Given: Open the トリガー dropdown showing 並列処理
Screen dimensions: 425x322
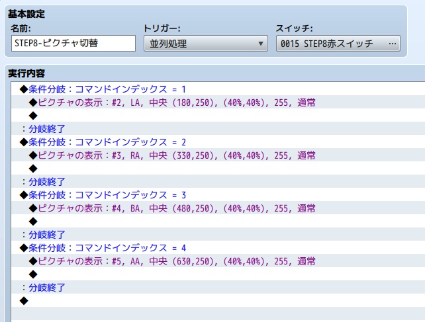Looking at the screenshot, I should pyautogui.click(x=206, y=44).
